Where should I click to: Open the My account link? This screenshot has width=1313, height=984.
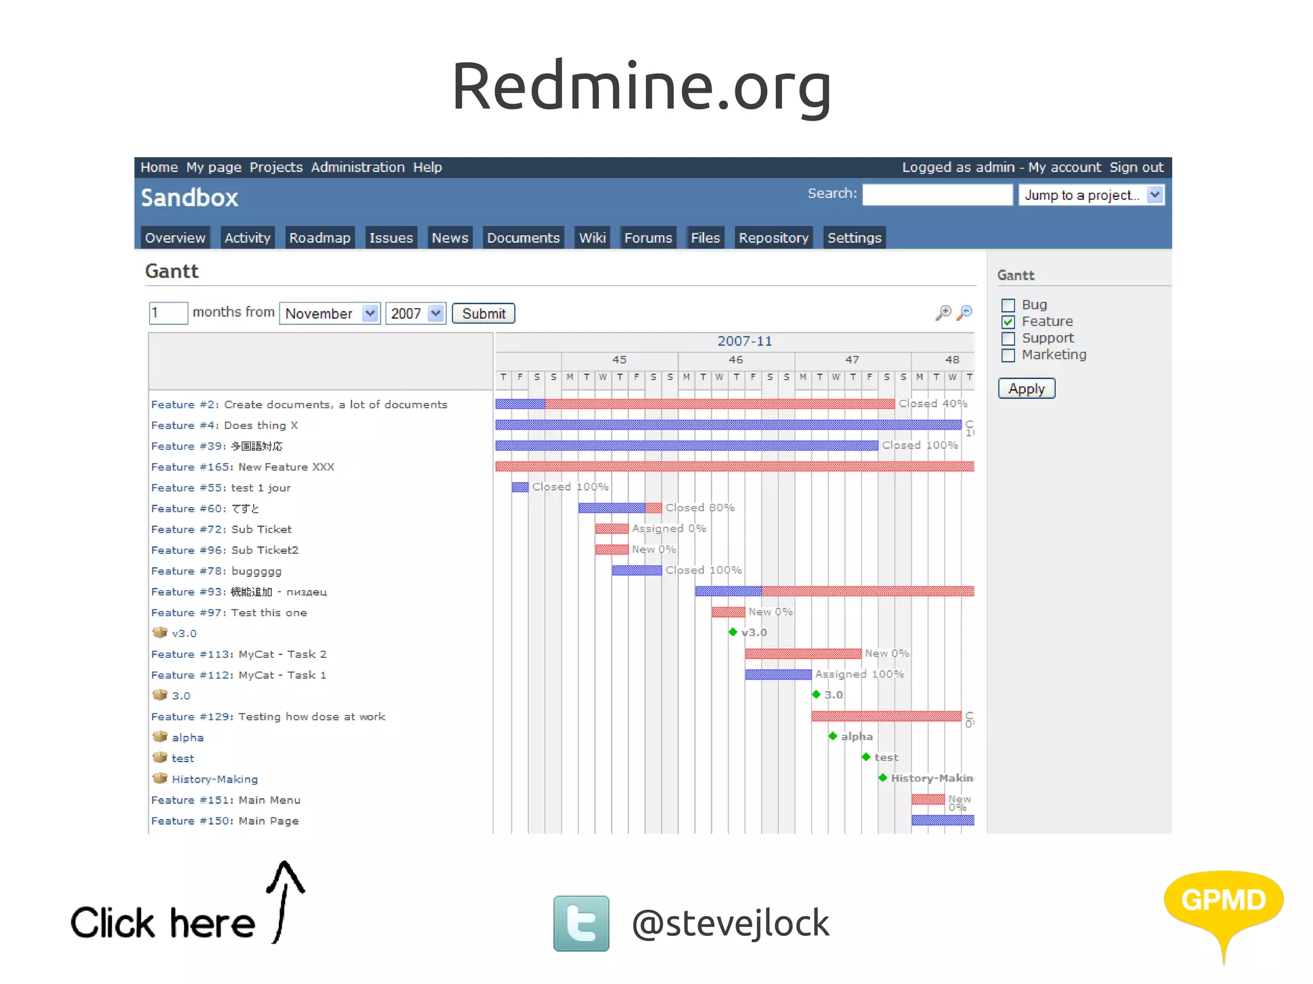click(x=1065, y=167)
